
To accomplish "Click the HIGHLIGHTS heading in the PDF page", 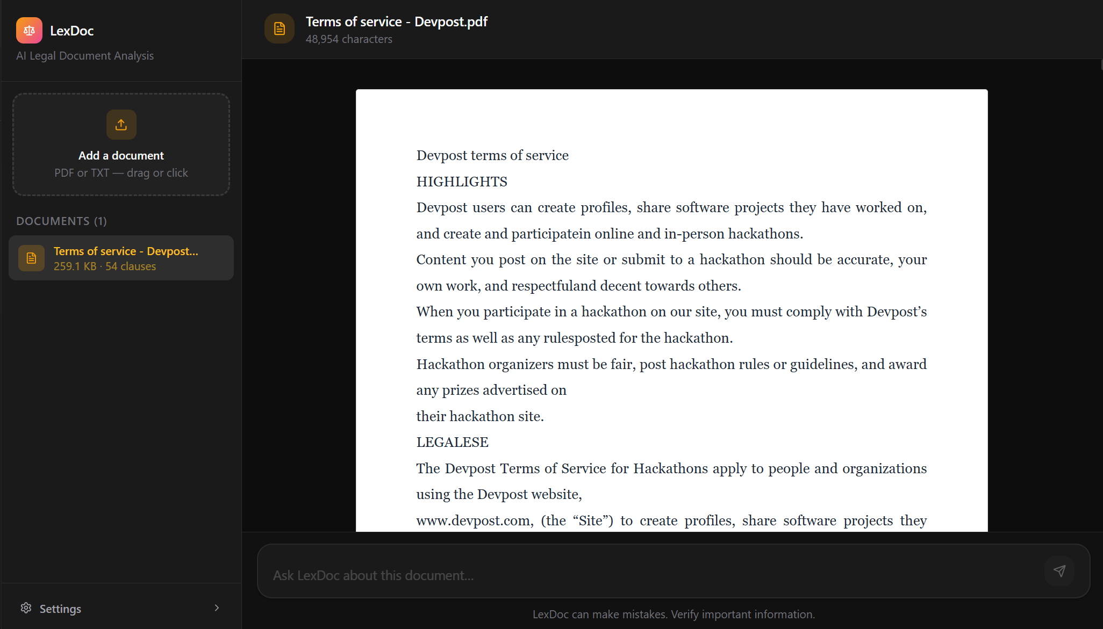I will point(462,182).
